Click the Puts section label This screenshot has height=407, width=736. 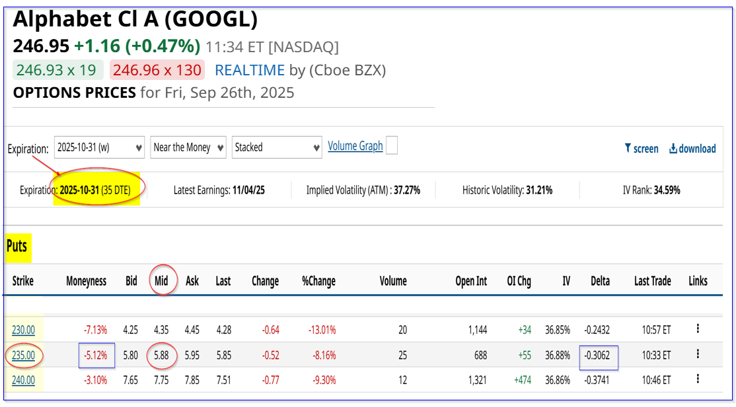point(17,246)
